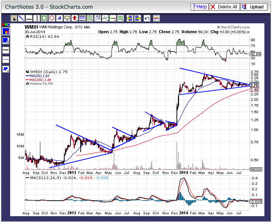Image resolution: width=272 pixels, height=222 pixels.
Task: Click the red-green-blue color squares
Action: tap(6, 24)
